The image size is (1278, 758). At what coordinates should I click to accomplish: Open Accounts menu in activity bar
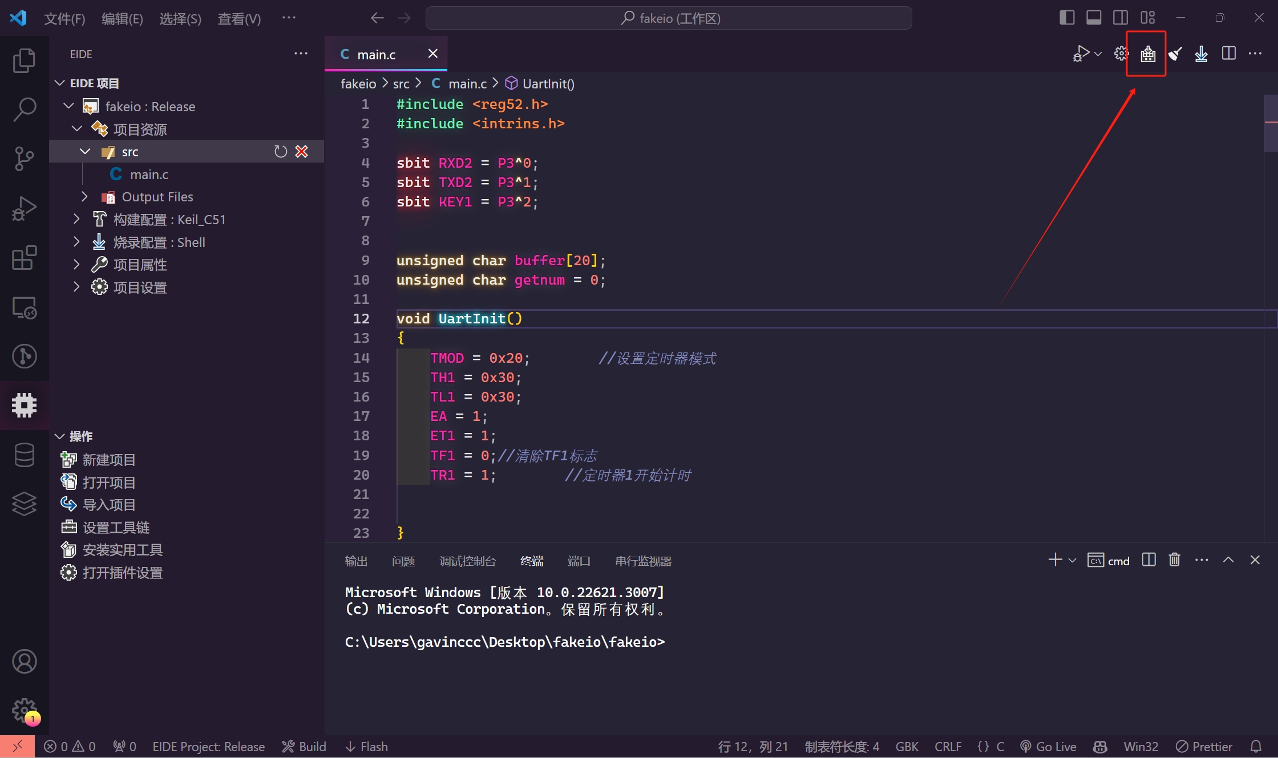24,662
